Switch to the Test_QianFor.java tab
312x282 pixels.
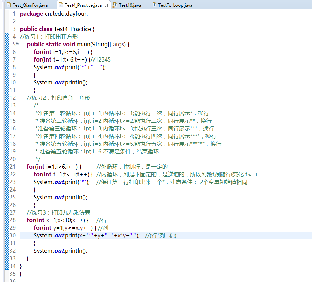(x=30, y=5)
